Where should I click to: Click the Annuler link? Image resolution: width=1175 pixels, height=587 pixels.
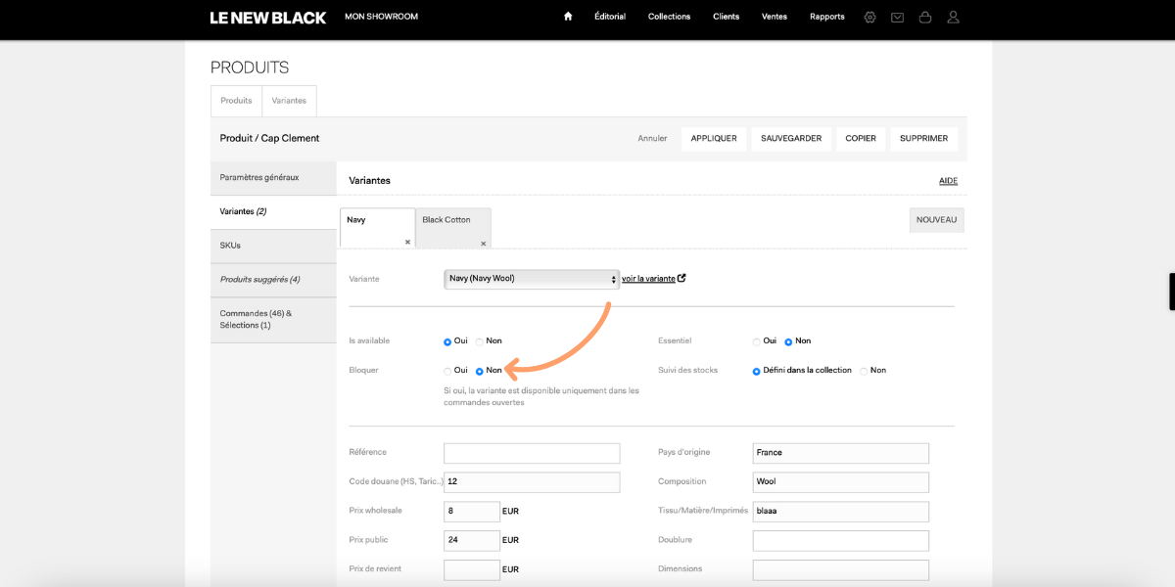(x=652, y=139)
